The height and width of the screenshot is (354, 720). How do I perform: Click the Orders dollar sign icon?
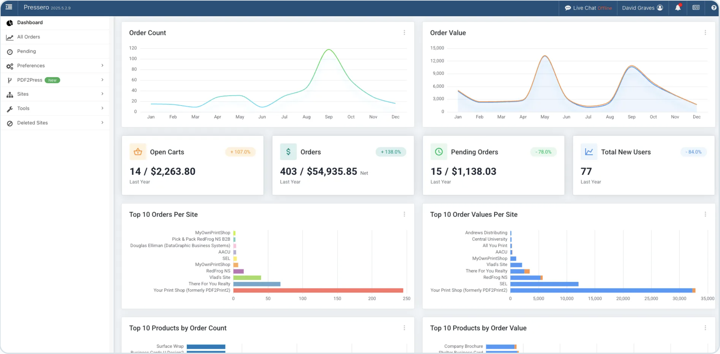(288, 152)
